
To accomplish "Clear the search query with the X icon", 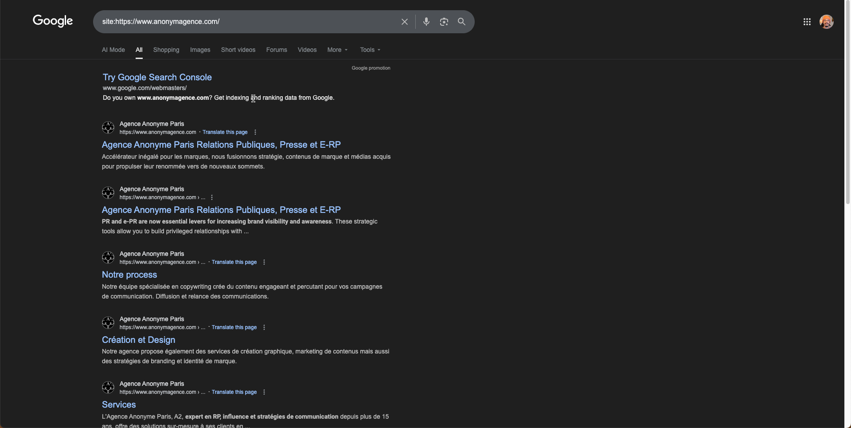I will 405,22.
